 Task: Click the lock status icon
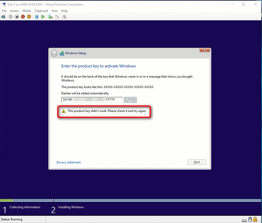click(x=255, y=219)
